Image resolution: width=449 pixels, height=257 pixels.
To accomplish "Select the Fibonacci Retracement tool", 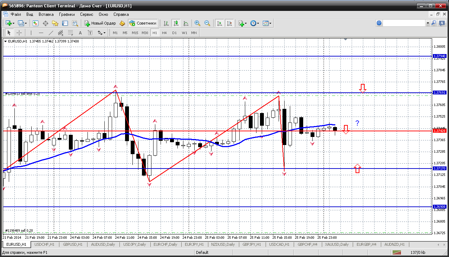I will coord(70,33).
